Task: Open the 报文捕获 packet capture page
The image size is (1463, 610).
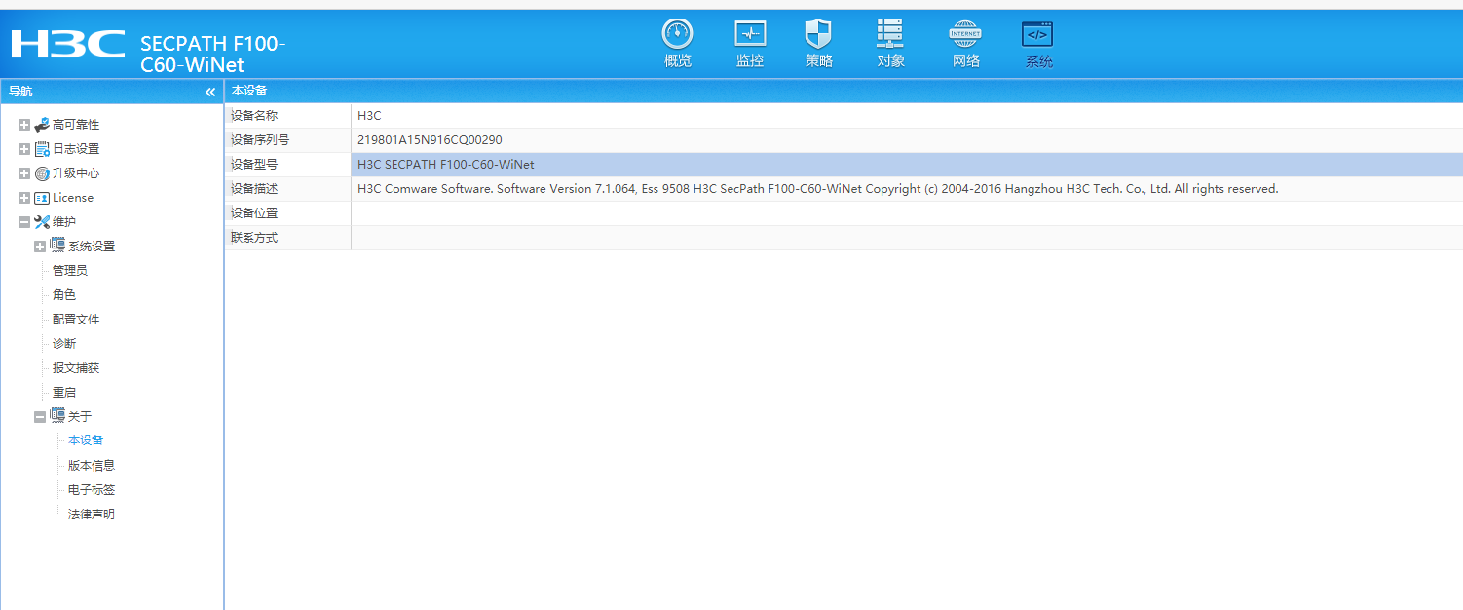Action: pos(76,368)
